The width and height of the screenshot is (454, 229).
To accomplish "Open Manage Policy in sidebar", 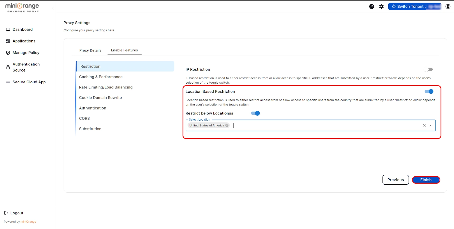I will click(x=26, y=53).
